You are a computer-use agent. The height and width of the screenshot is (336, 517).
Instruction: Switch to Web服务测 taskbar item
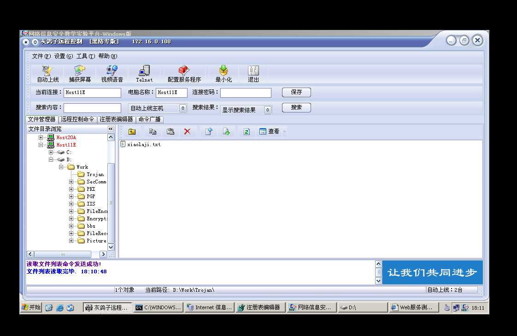click(414, 307)
